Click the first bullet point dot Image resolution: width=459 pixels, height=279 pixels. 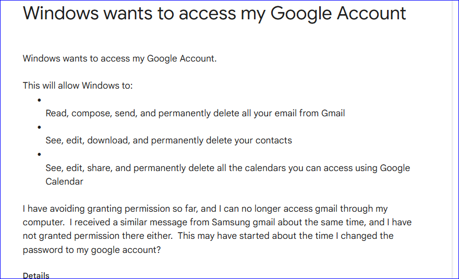tap(39, 100)
